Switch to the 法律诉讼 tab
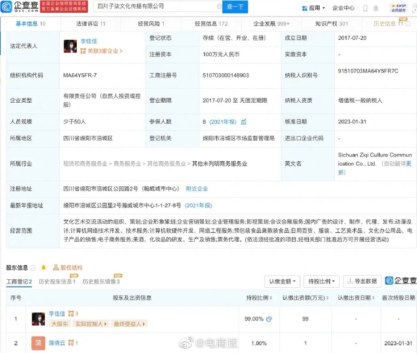Viewport: 417px width, 353px height. click(x=90, y=24)
